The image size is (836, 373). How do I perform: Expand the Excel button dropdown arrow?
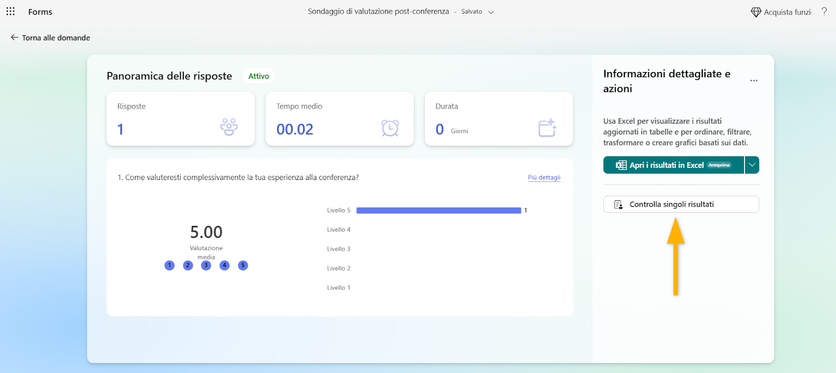click(x=752, y=165)
